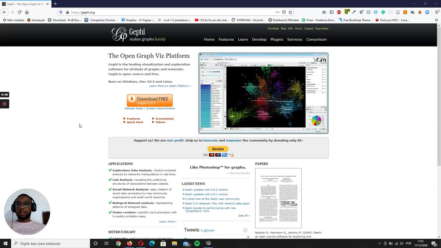
Task: Open the page actions three-dots menu
Action: click(277, 12)
